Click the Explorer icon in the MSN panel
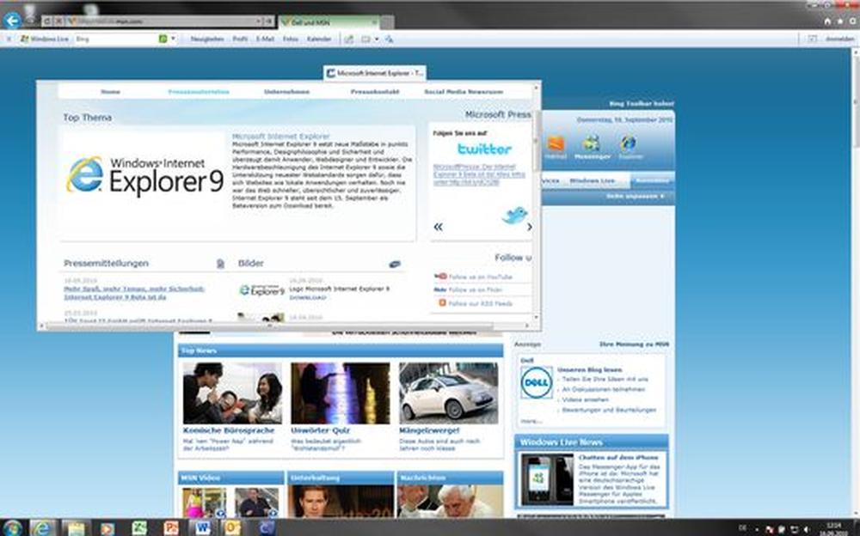The image size is (860, 536). (628, 143)
